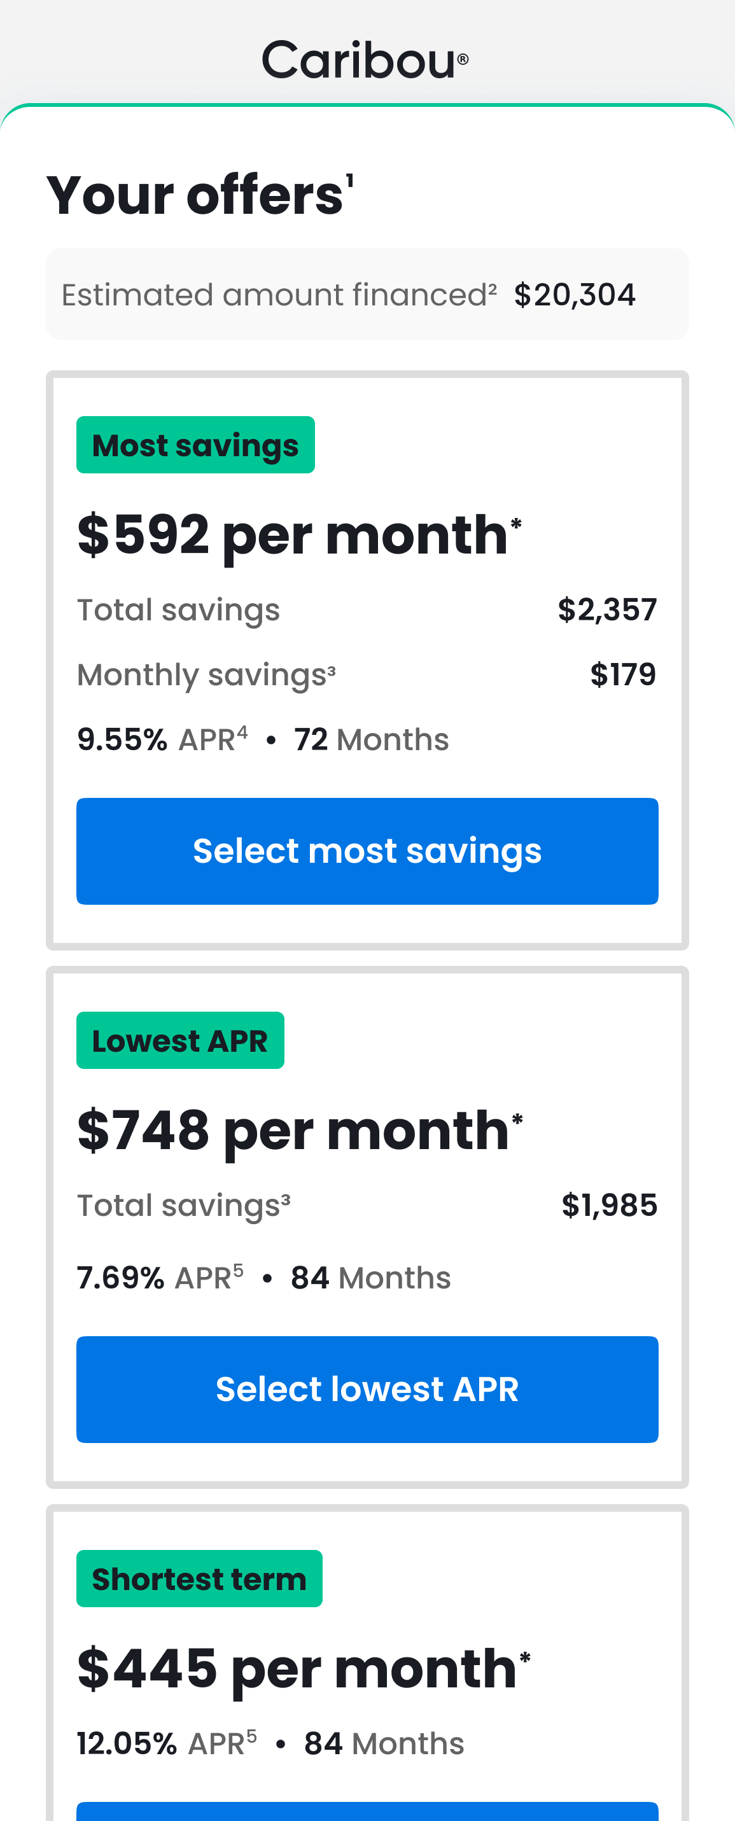This screenshot has height=1821, width=735.
Task: Expand the $592 per month offer card
Action: tap(367, 657)
